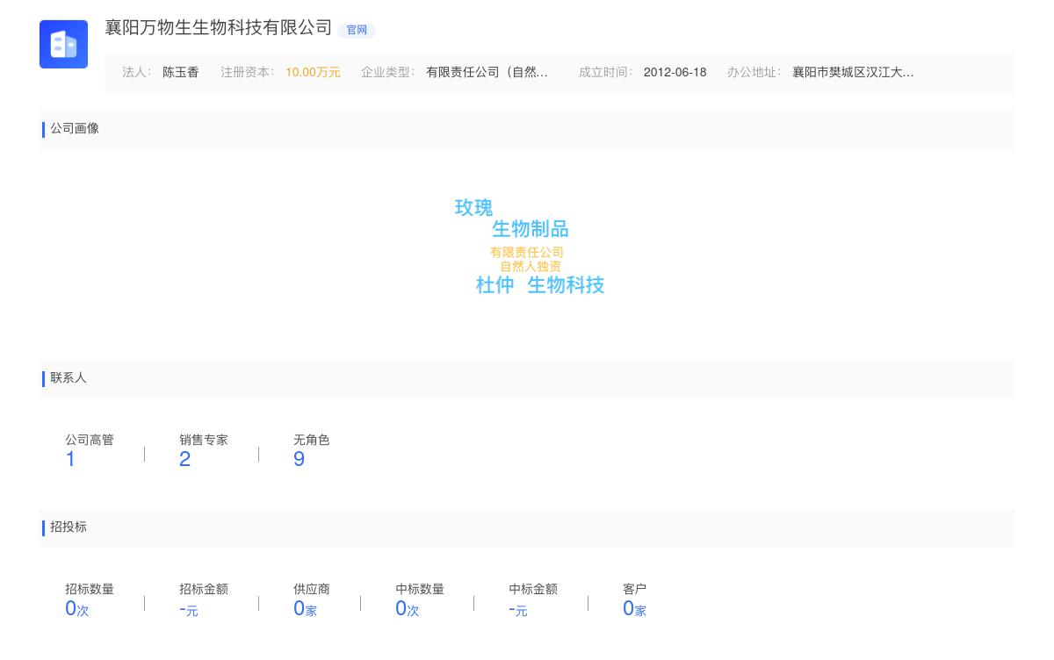Click the 注册资本 10.00万元 value
This screenshot has height=660, width=1054.
(x=313, y=73)
